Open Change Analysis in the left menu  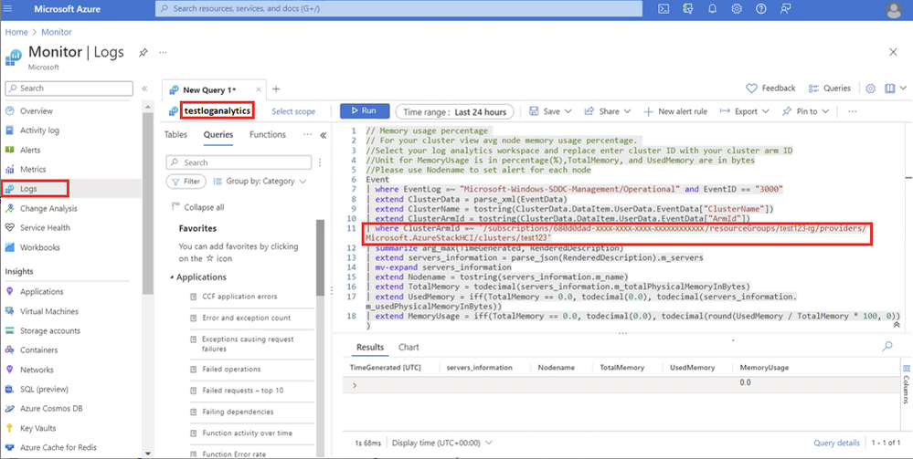(x=48, y=208)
